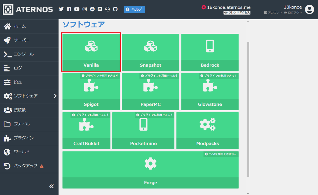Open 接続数 in sidebar
The image size is (318, 195).
click(x=29, y=110)
